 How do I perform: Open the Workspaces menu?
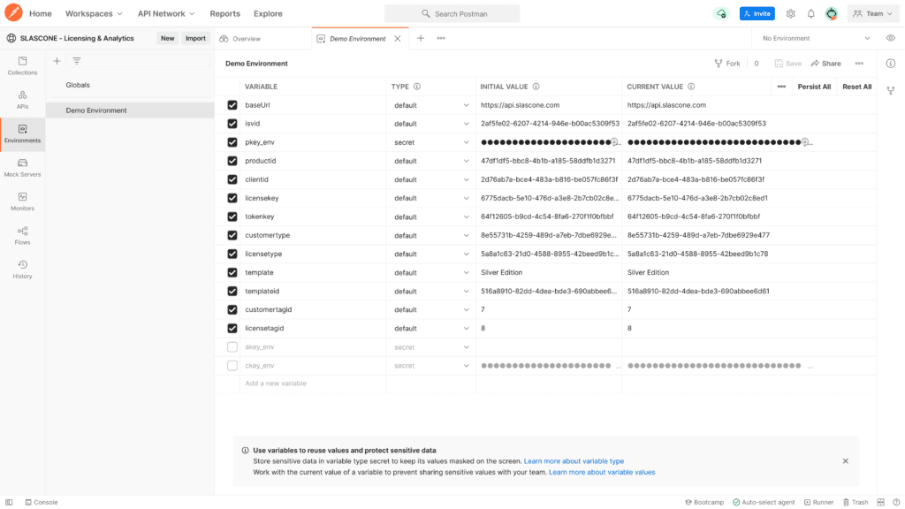pyautogui.click(x=94, y=13)
